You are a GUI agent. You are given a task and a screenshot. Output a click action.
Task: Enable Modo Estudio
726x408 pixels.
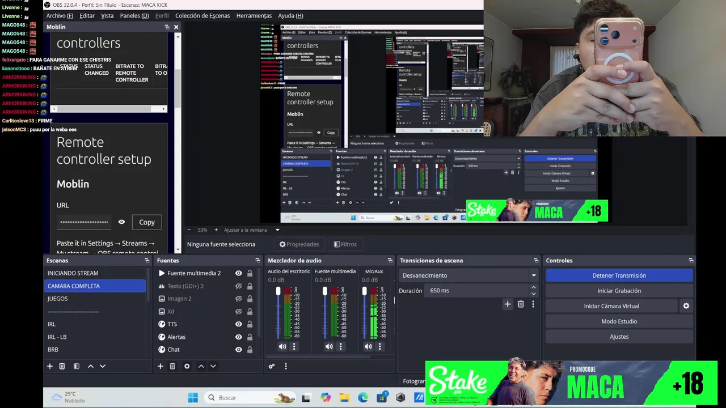619,321
